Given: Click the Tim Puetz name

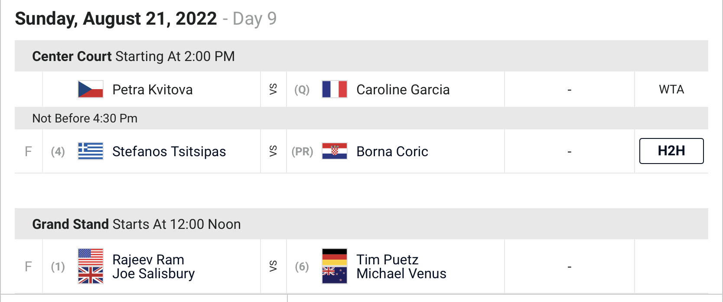Looking at the screenshot, I should click(388, 260).
